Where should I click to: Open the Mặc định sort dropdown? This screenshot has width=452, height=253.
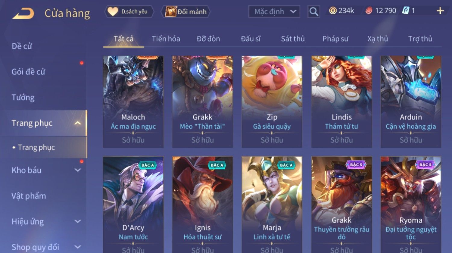pos(274,12)
